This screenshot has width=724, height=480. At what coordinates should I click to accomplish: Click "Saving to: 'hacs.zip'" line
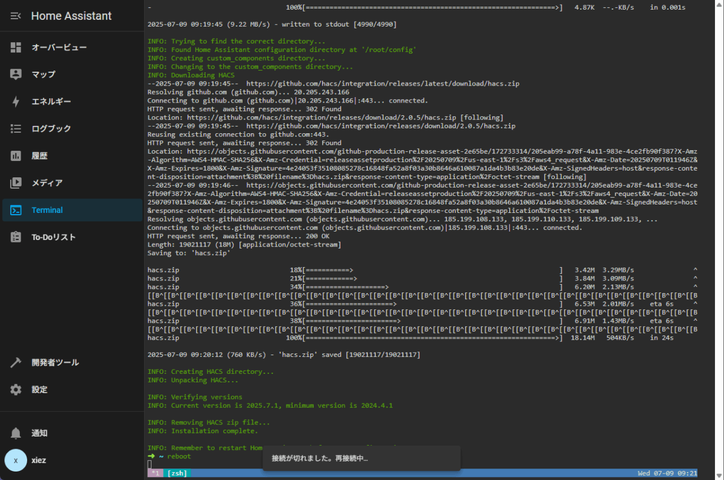click(189, 253)
